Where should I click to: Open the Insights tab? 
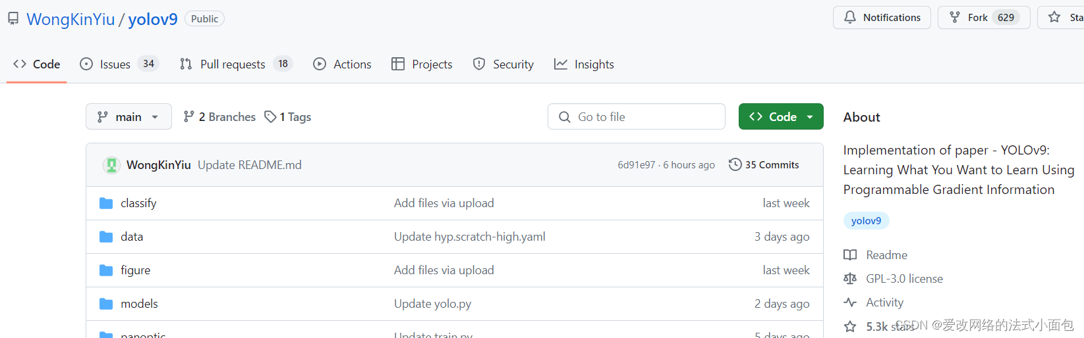584,64
